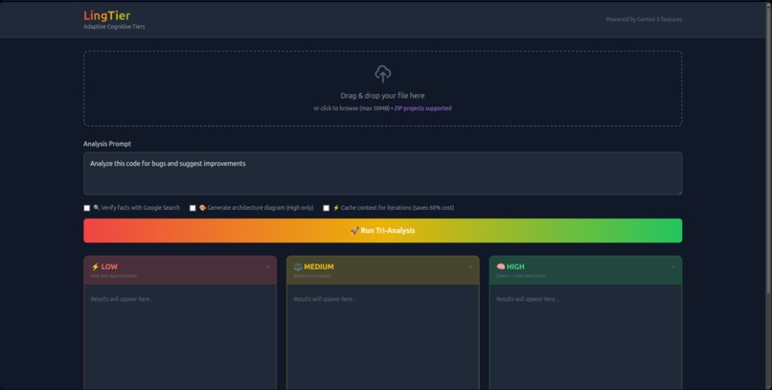Click the MEDIUM panel results placeholder text
This screenshot has height=390, width=772.
coord(325,299)
